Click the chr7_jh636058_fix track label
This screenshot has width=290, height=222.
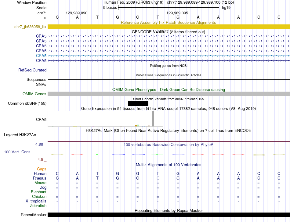pyautogui.click(x=30, y=27)
